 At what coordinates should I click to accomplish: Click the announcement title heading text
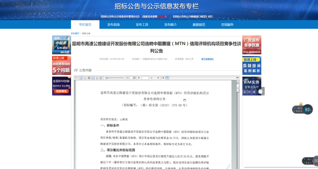click(157, 47)
